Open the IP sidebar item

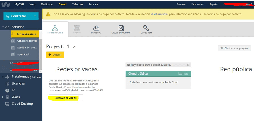point(13,90)
